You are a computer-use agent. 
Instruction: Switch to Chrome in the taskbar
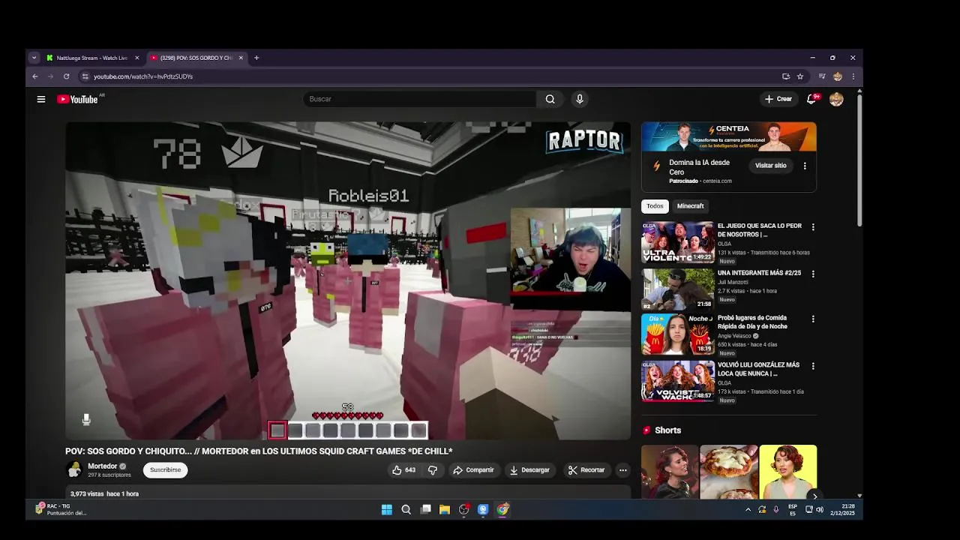tap(502, 510)
